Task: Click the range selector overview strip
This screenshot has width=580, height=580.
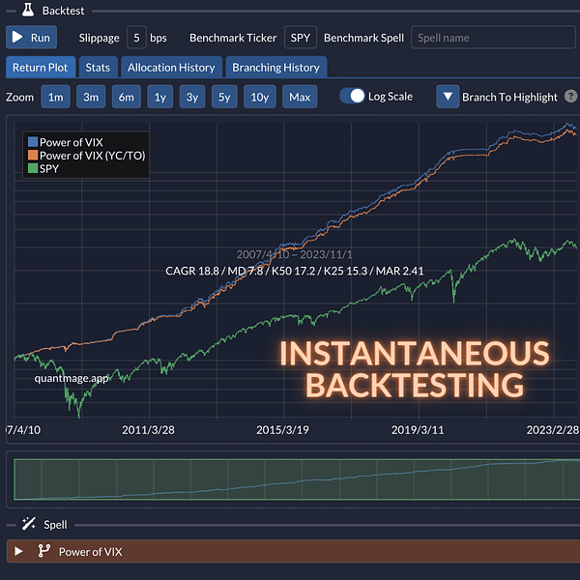Action: point(297,479)
